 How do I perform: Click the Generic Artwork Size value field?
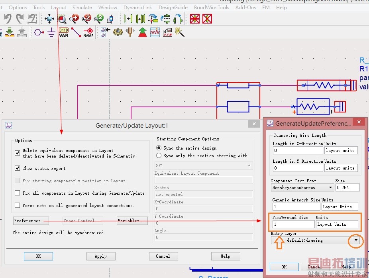(x=296, y=207)
